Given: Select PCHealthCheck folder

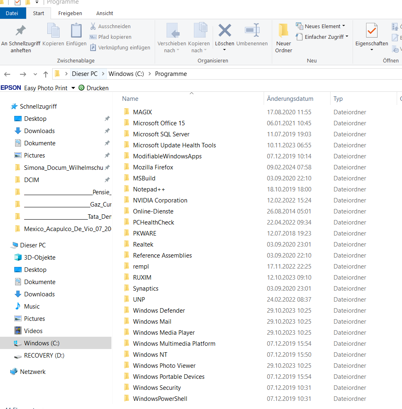Looking at the screenshot, I should 153,222.
